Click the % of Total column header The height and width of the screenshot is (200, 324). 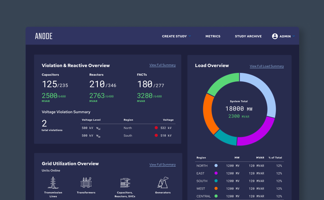pyautogui.click(x=275, y=158)
